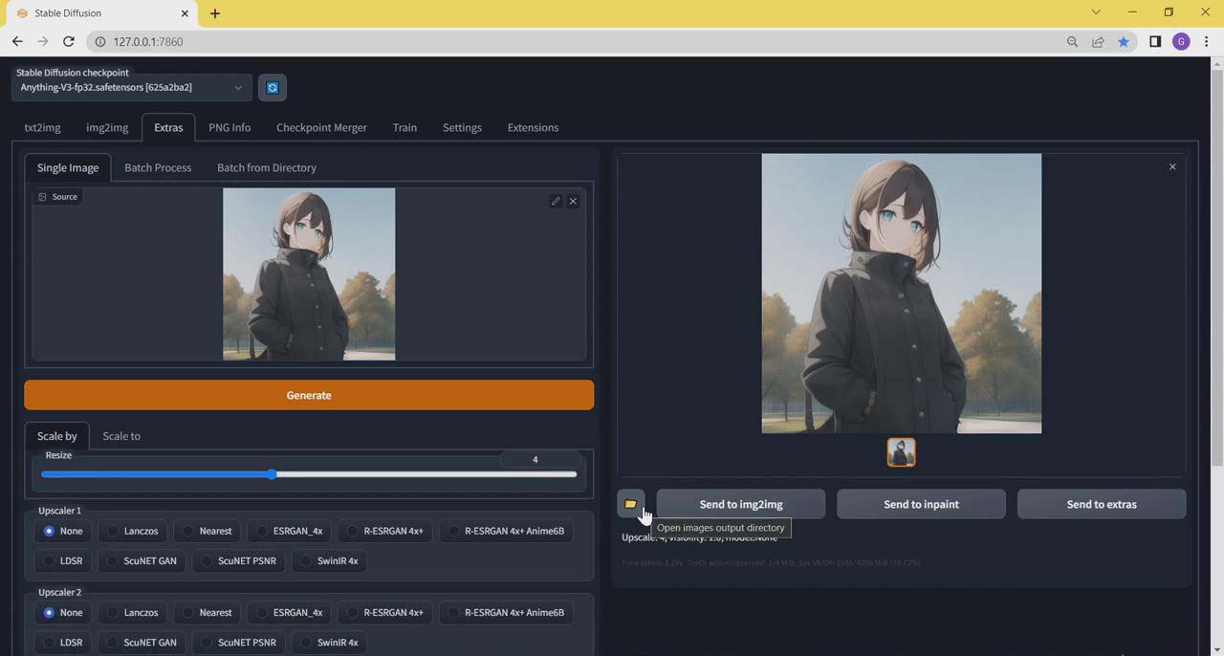Reload the page using the refresh icon

[x=68, y=41]
